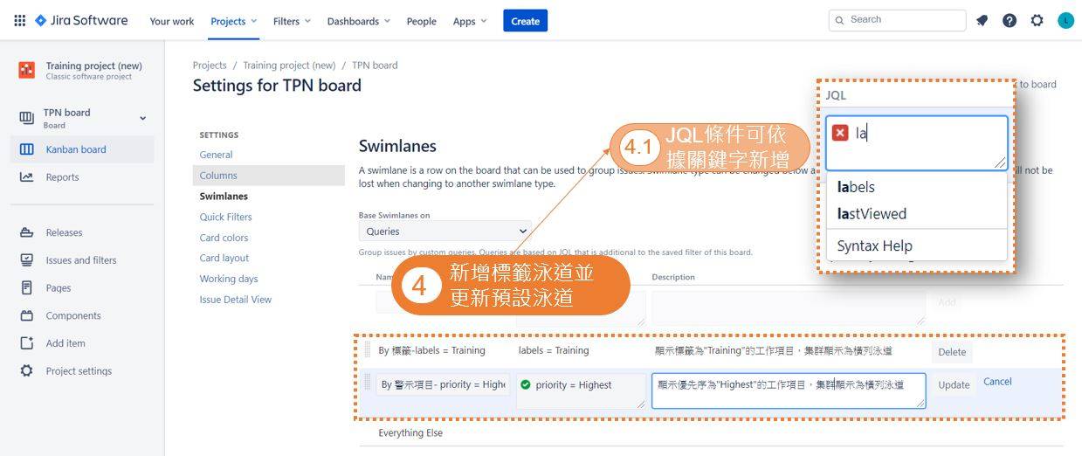Click the name field of priority swimlane
Screen dimensions: 1082x456
tap(443, 384)
